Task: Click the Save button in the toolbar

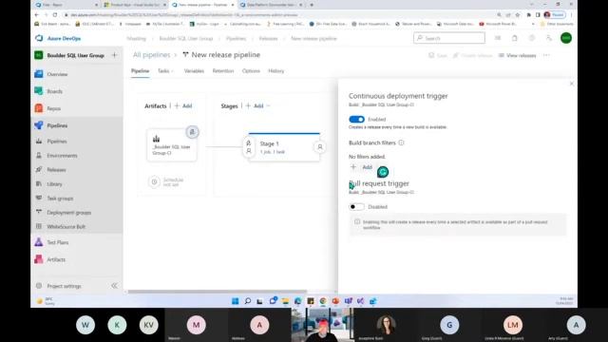Action: [x=438, y=55]
